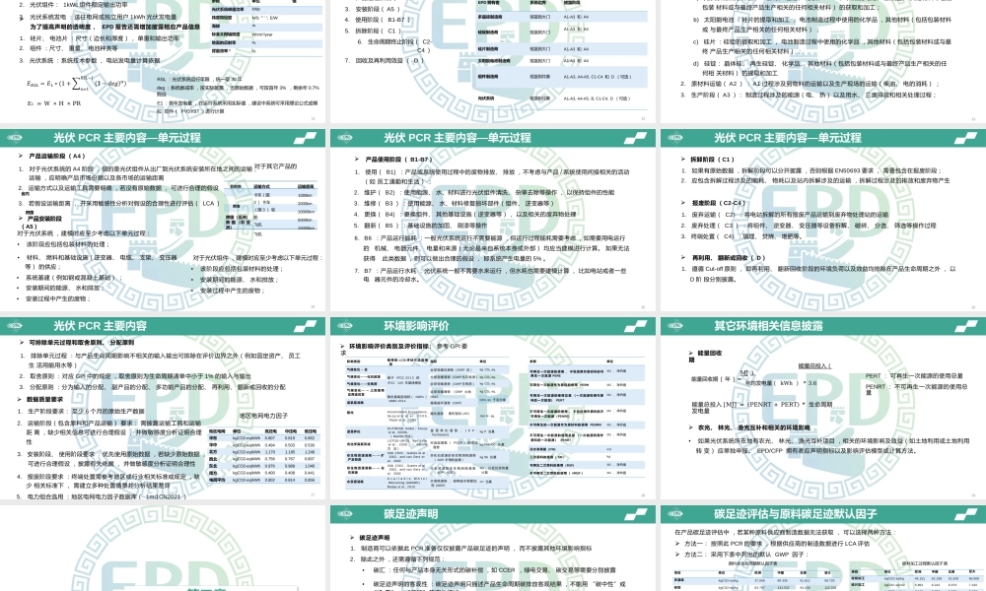Click the 维护 (B2) line
This screenshot has width=986, height=591.
tap(484, 193)
